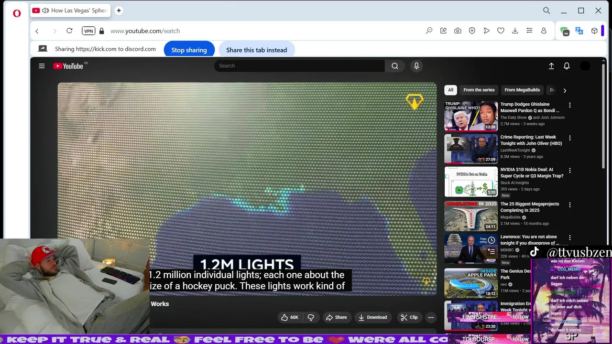
Task: Open options for Crime Reporting video
Action: [x=569, y=138]
